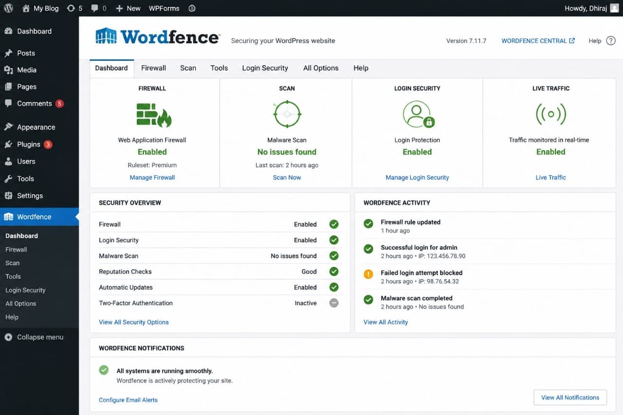Open WPForms in the admin bar
This screenshot has height=415, width=623.
(164, 8)
